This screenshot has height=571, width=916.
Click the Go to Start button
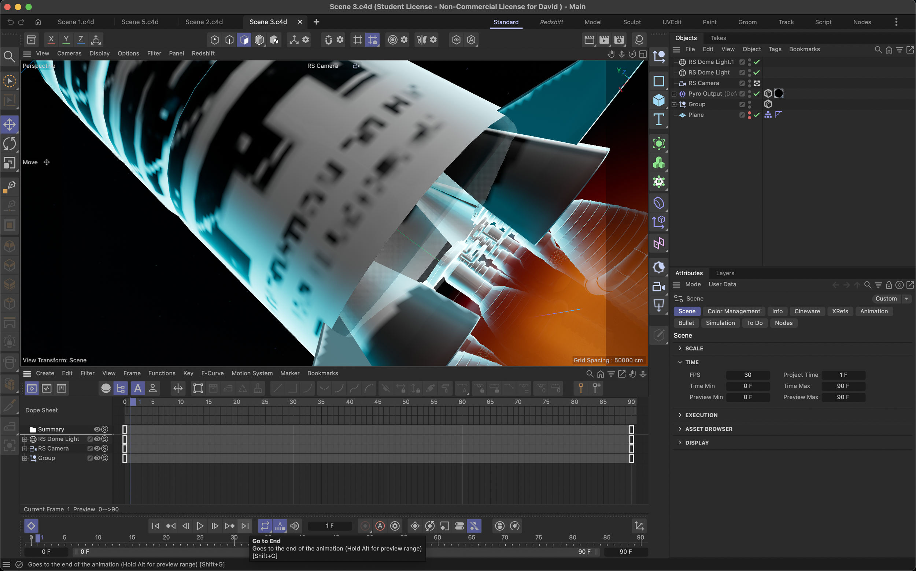pyautogui.click(x=155, y=526)
